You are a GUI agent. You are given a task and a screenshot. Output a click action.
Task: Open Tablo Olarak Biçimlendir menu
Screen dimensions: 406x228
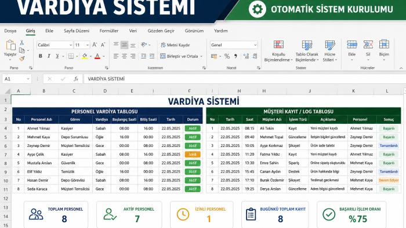tap(307, 51)
